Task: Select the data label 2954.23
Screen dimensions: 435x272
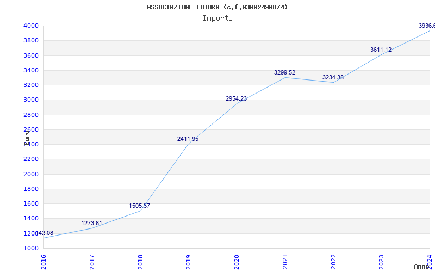Action: tap(236, 99)
